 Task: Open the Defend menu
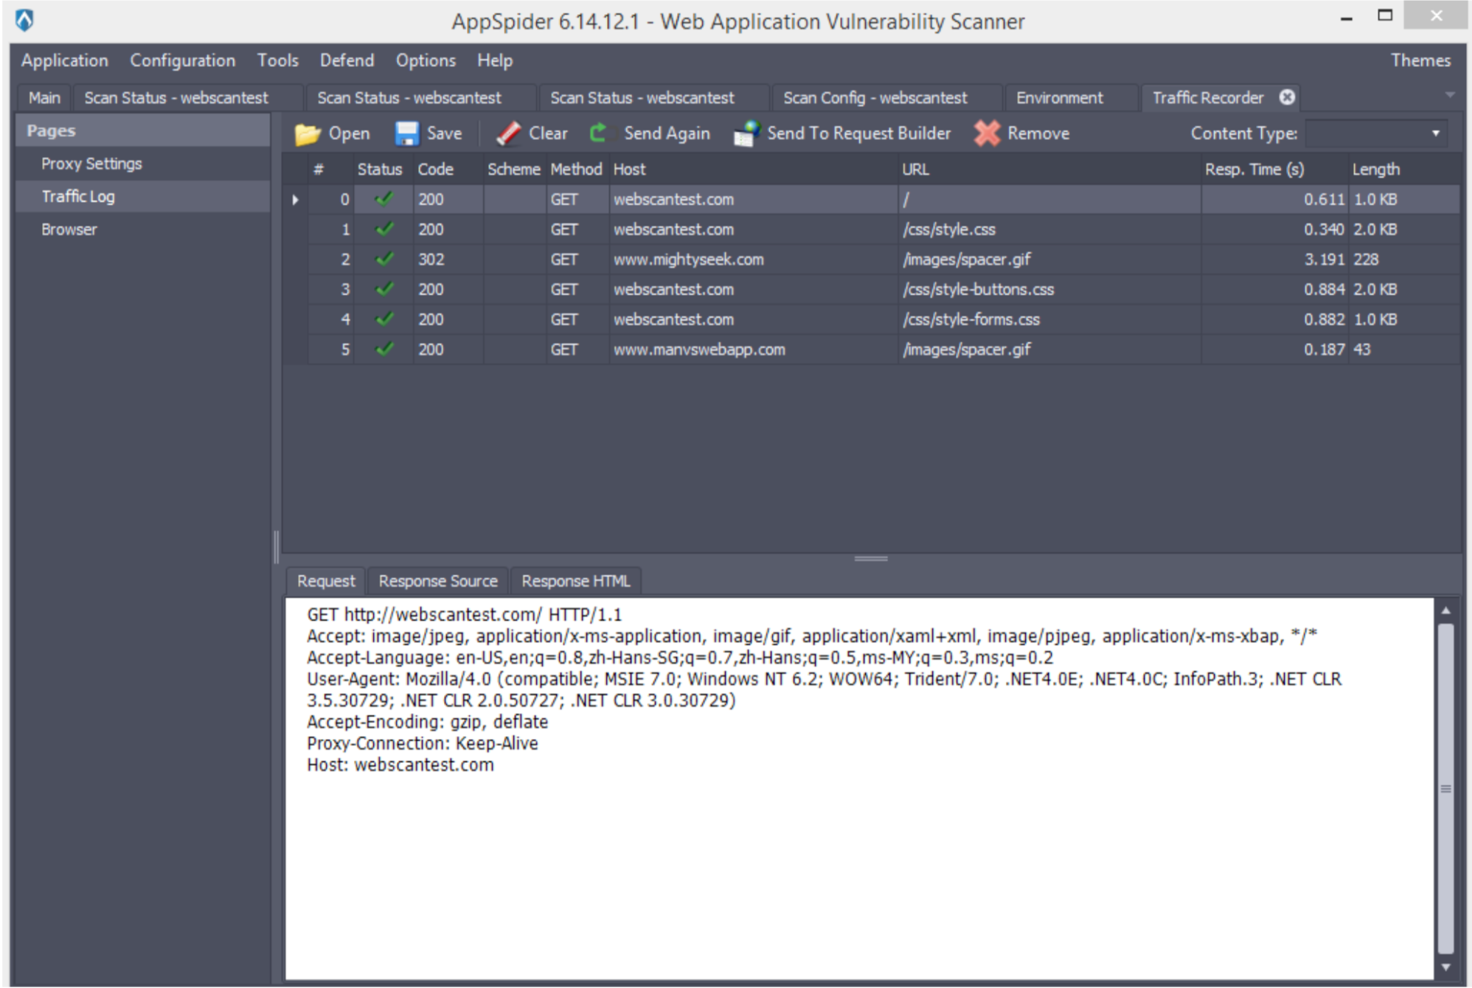pyautogui.click(x=347, y=60)
